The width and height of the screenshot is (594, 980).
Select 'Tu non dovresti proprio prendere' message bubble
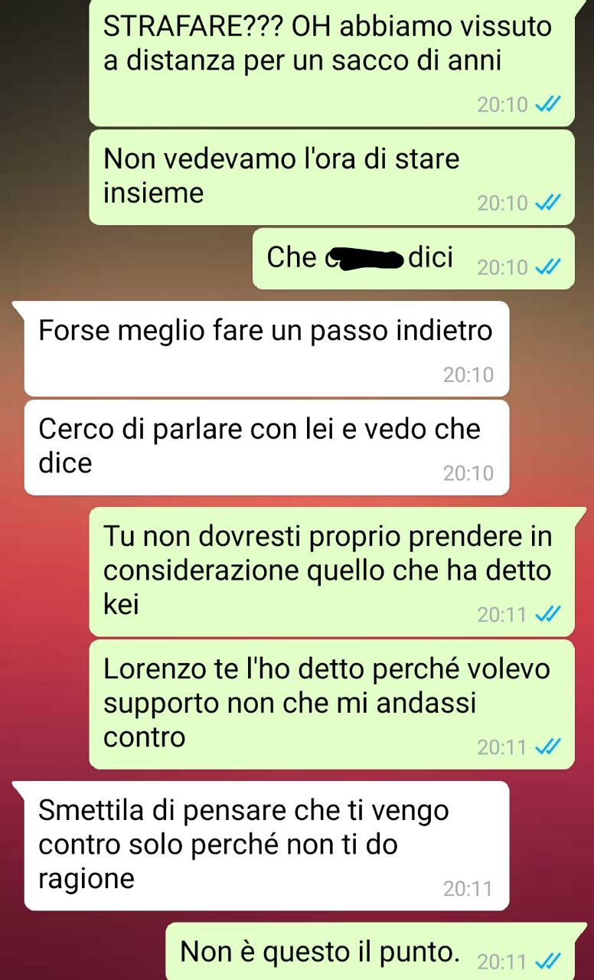point(331,571)
